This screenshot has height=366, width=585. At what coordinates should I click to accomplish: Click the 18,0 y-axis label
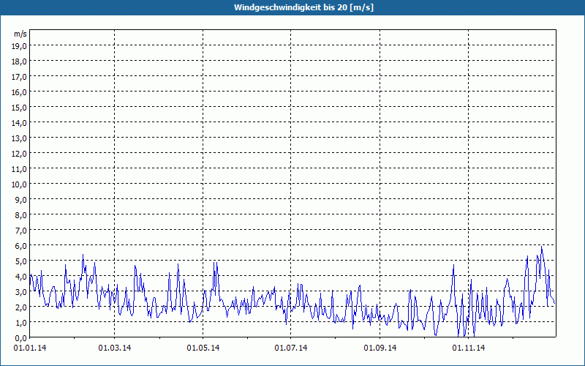[20, 61]
